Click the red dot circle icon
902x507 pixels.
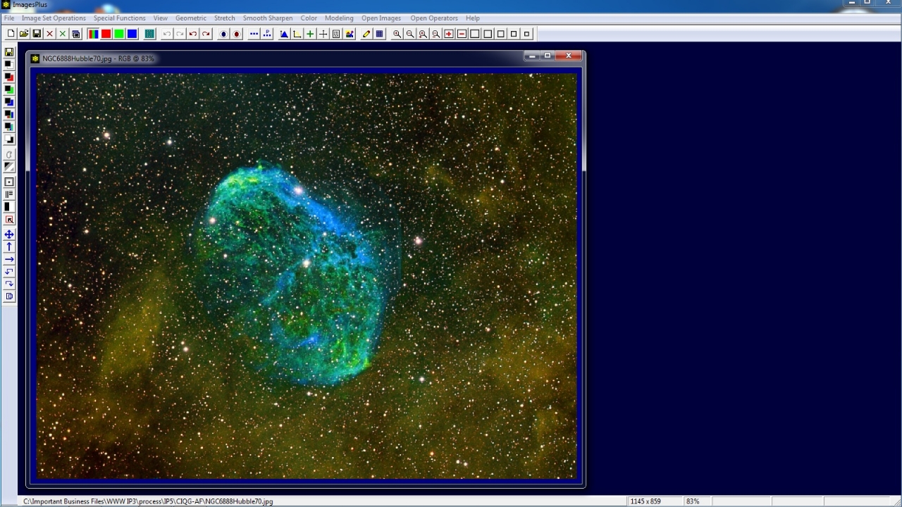pyautogui.click(x=237, y=34)
